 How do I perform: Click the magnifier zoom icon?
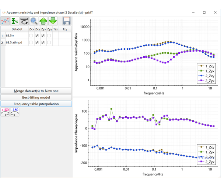coord(34,21)
